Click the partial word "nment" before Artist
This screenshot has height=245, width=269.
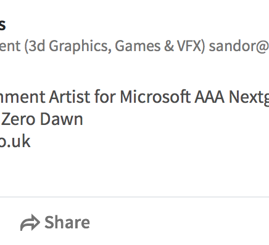pyautogui.click(x=22, y=97)
